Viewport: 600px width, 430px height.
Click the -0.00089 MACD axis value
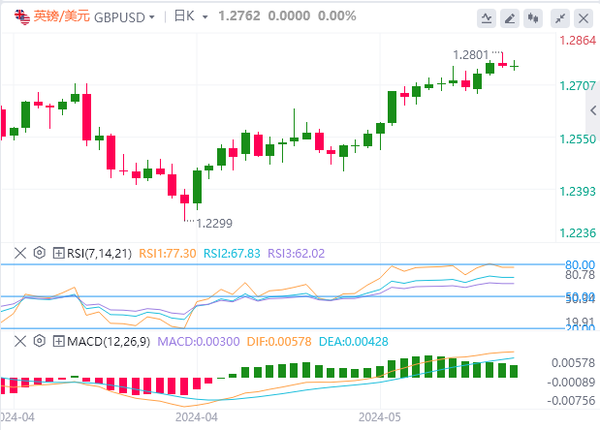571,382
